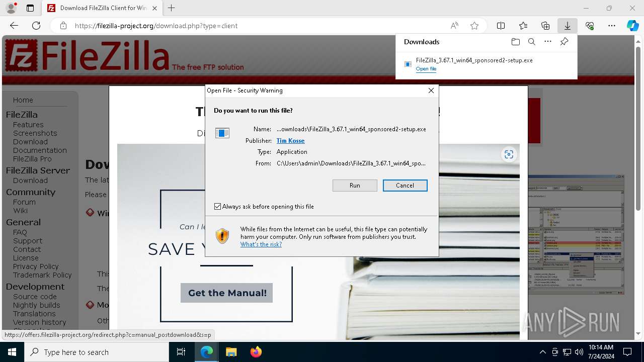This screenshot has width=644, height=362.
Task: Open Copilot sidebar icon
Action: point(632,26)
